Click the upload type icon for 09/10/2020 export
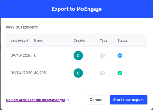153x110 pixels. click(102, 56)
